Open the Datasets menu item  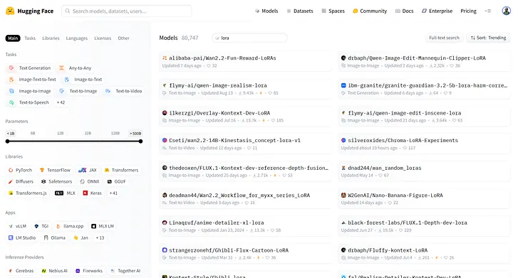click(x=300, y=11)
